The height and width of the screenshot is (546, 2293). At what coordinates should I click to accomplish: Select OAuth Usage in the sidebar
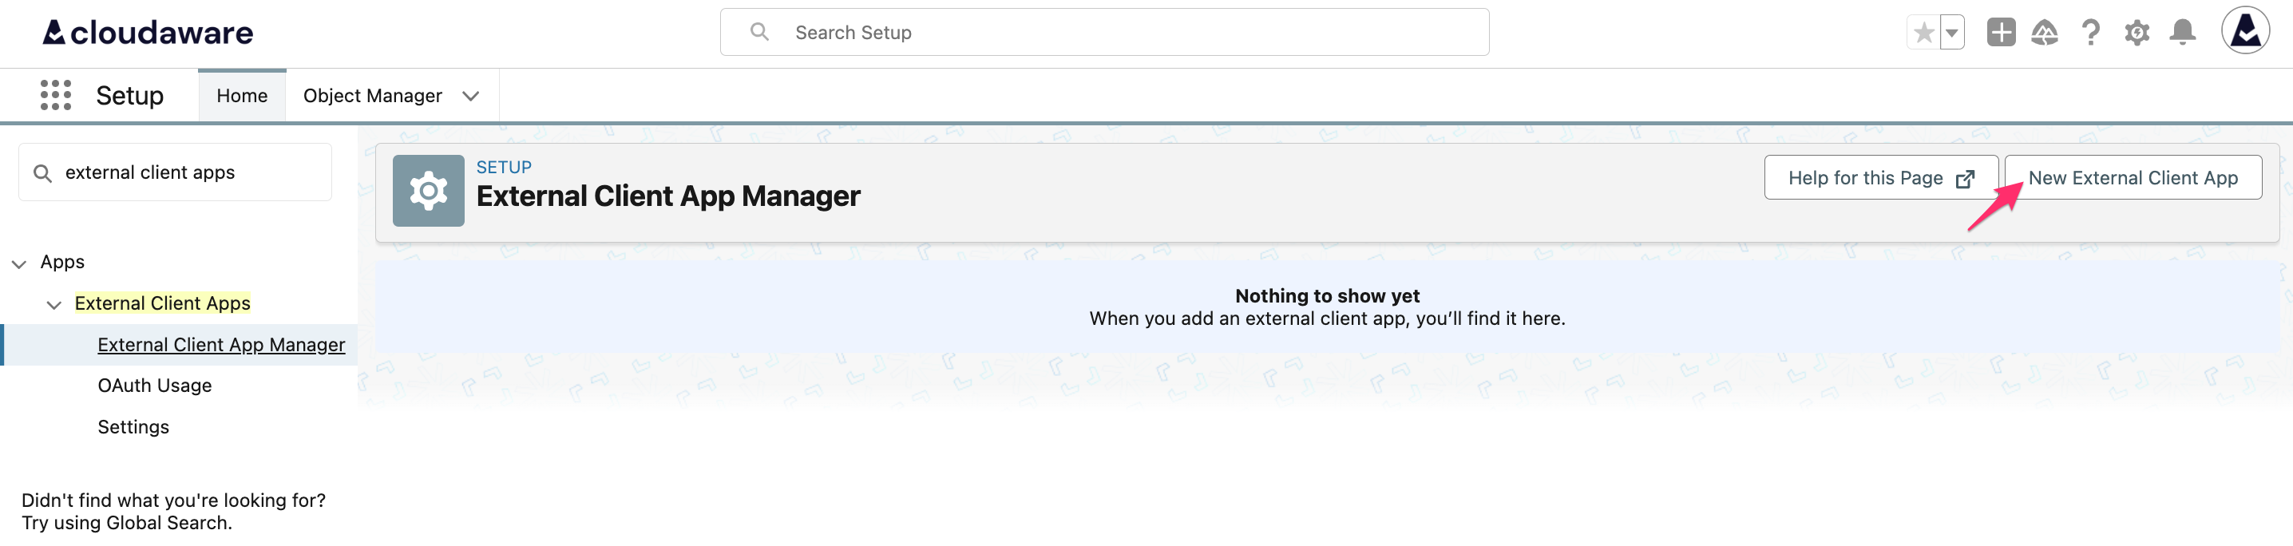coord(154,385)
